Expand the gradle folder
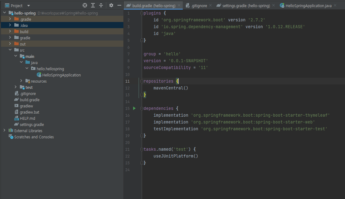 coord(10,37)
